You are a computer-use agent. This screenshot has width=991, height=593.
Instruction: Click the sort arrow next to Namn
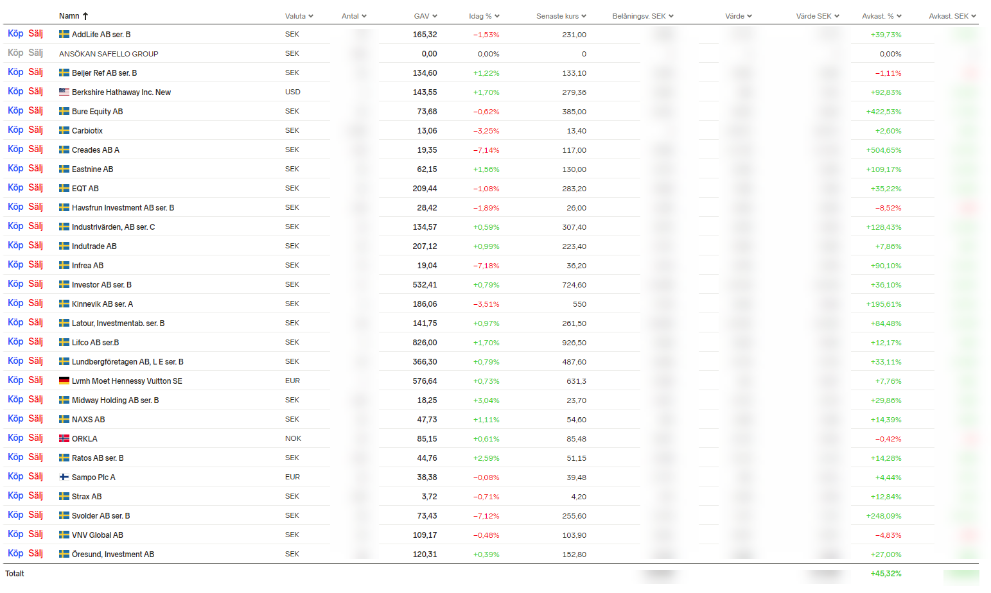[85, 16]
